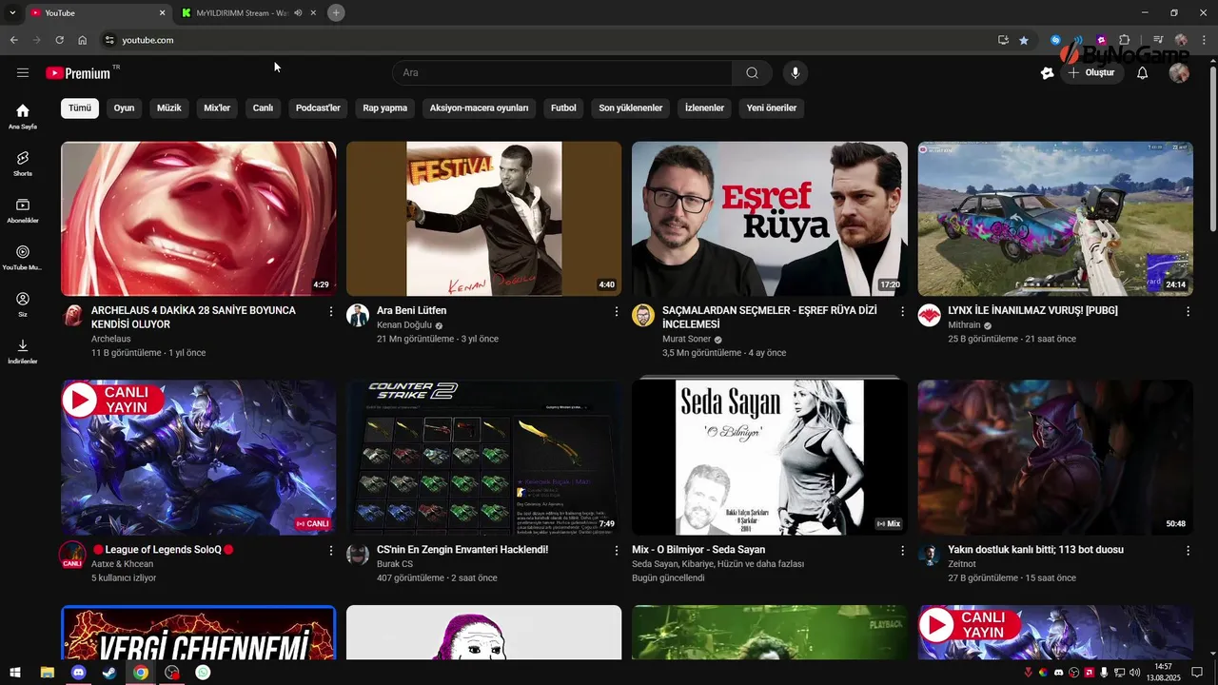Screen dimensions: 1218x685
Task: Click the Oluştur create button
Action: point(1092,73)
